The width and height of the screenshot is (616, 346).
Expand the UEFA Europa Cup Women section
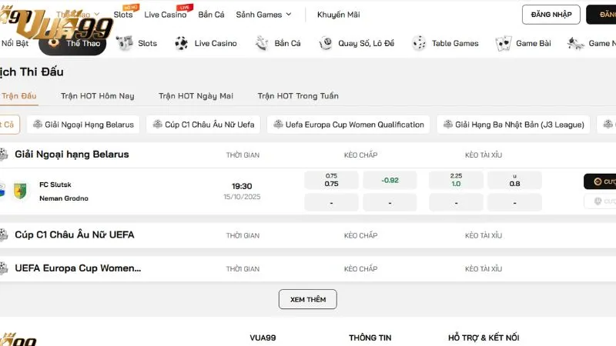pyautogui.click(x=78, y=268)
